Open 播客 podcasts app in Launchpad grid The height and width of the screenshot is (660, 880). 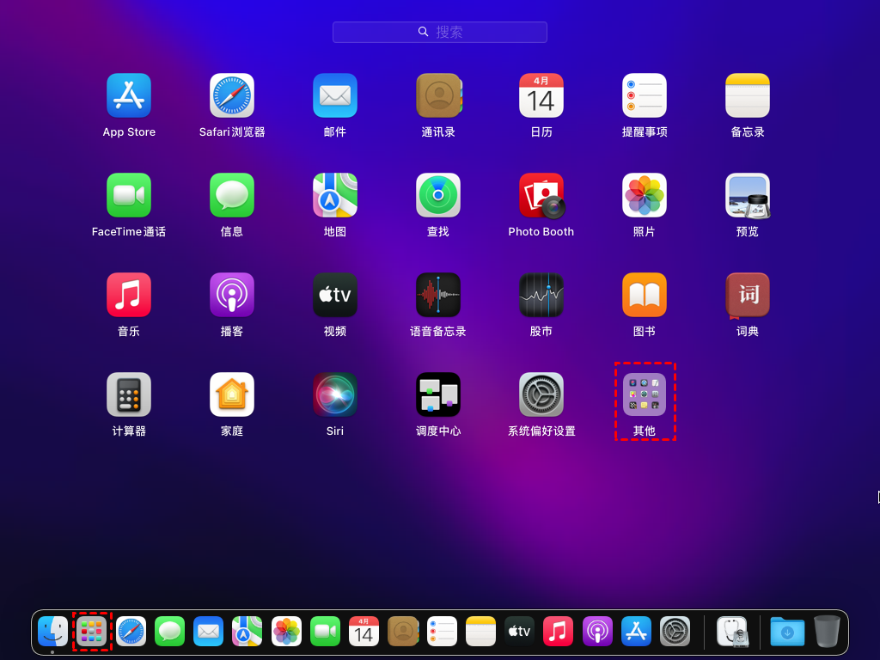(x=232, y=295)
